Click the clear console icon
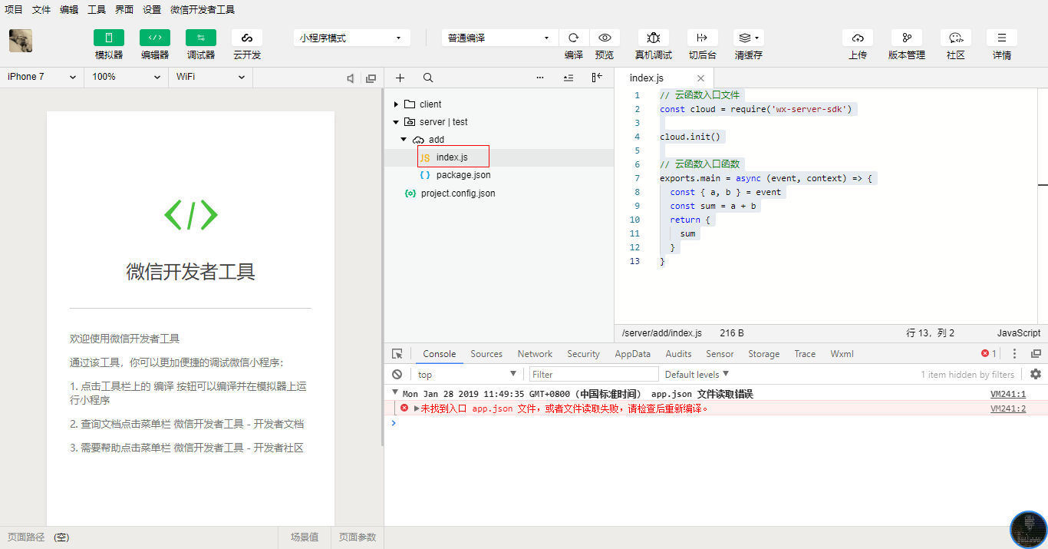The width and height of the screenshot is (1048, 549). pyautogui.click(x=397, y=374)
